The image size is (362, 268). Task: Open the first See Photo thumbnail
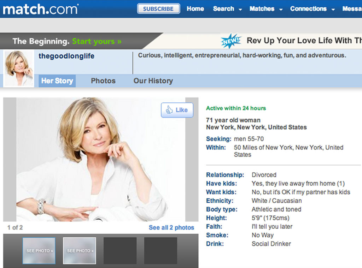(x=39, y=251)
